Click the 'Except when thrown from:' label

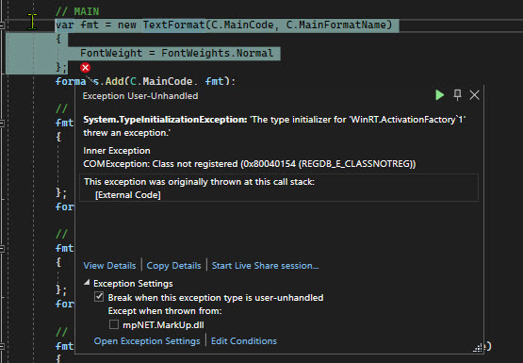(x=165, y=311)
